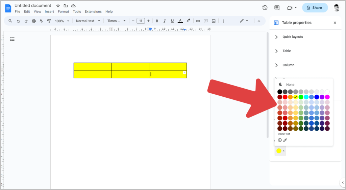346x190 pixels.
Task: Click the move to folder icon
Action: (x=66, y=6)
